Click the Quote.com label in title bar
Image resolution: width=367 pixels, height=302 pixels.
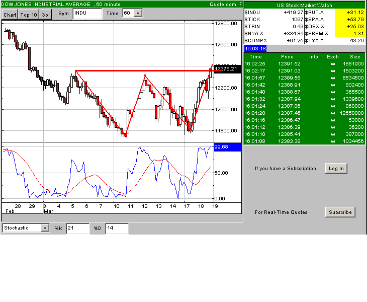pos(223,4)
